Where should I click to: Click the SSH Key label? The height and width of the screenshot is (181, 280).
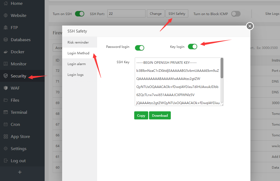[x=123, y=62]
